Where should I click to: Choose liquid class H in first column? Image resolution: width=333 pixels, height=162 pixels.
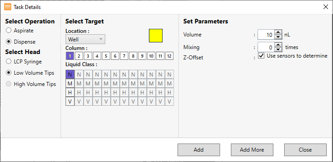[x=70, y=93]
